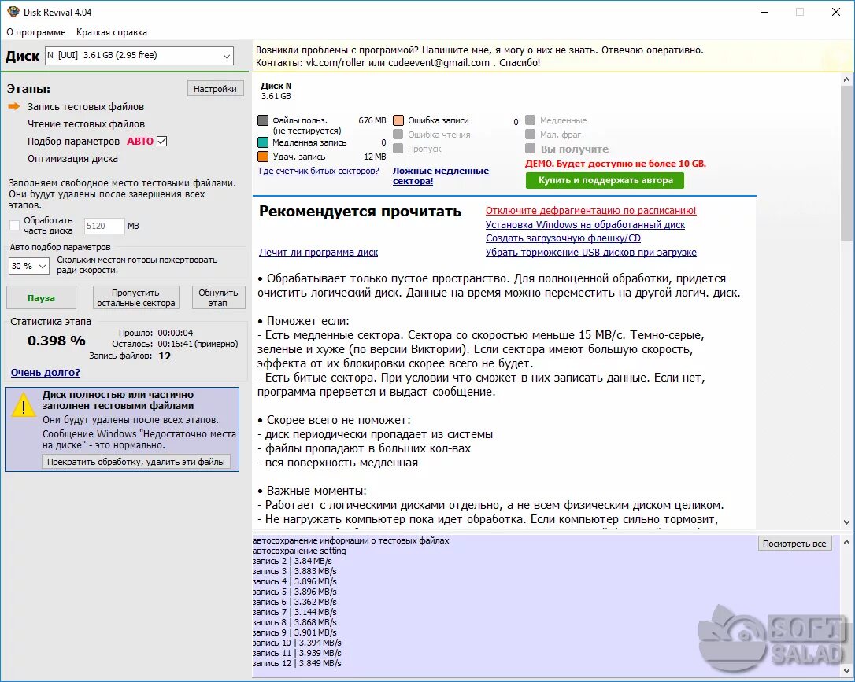Minimize the Disk Revival window
The image size is (855, 682).
[764, 12]
